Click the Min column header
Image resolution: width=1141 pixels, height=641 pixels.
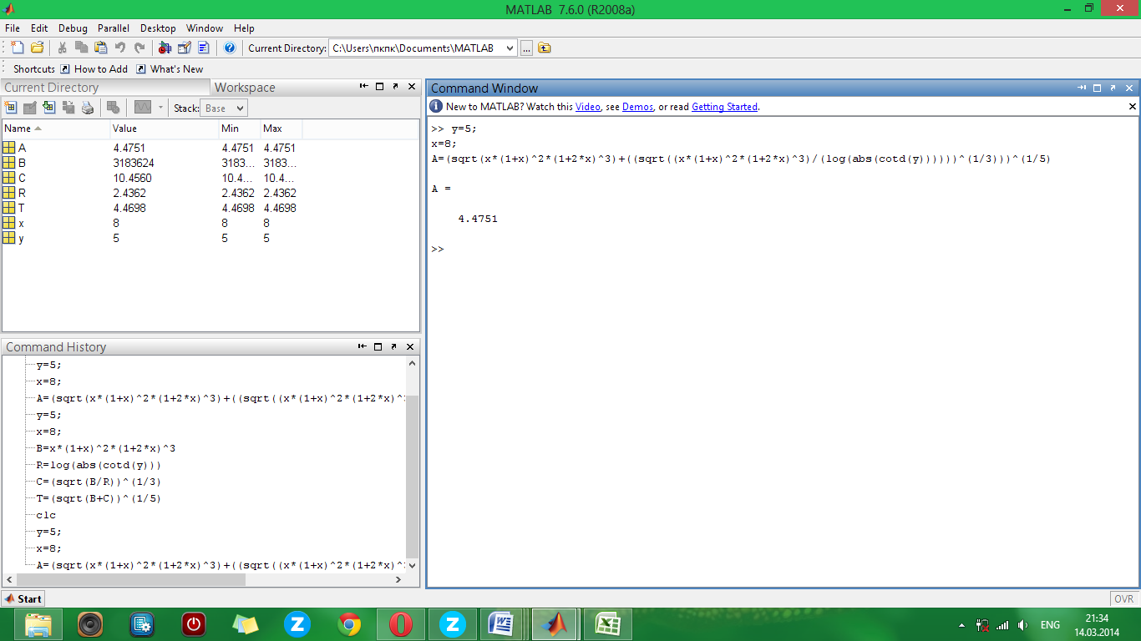(x=240, y=129)
